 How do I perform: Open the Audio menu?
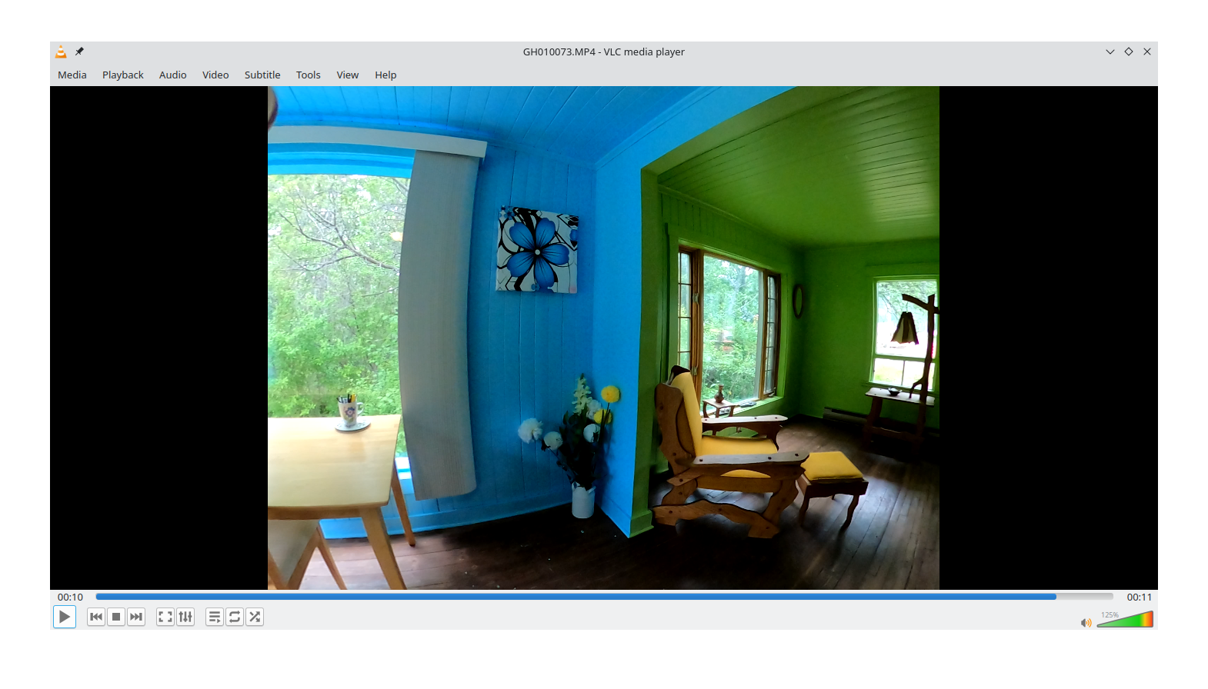pos(173,75)
